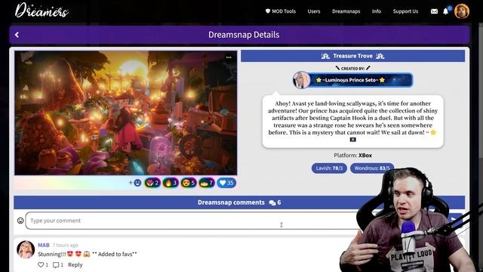
Task: Toggle the fire reaction with 3
Action: coord(171,183)
